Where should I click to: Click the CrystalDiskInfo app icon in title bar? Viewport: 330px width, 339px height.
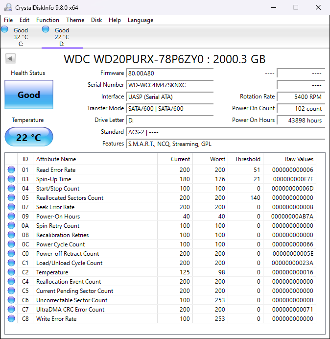pyautogui.click(x=7, y=7)
